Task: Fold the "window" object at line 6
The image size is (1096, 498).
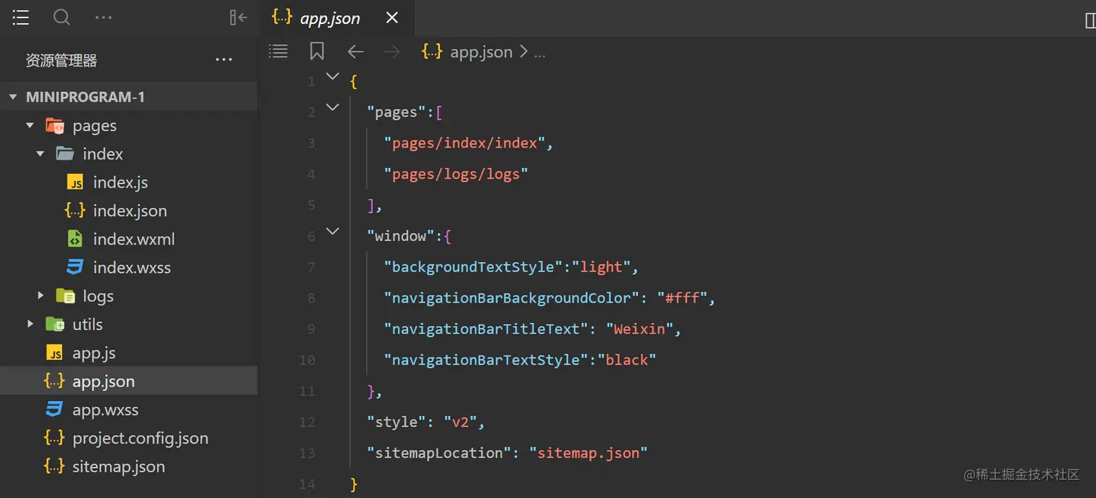Action: 333,232
